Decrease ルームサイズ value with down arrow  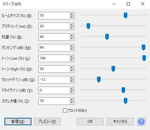[x=72, y=17]
